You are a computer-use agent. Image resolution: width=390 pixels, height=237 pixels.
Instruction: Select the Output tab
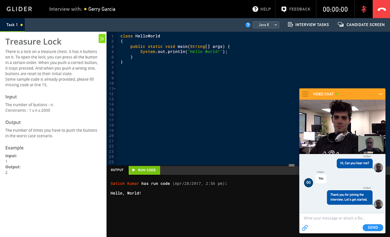click(x=117, y=170)
